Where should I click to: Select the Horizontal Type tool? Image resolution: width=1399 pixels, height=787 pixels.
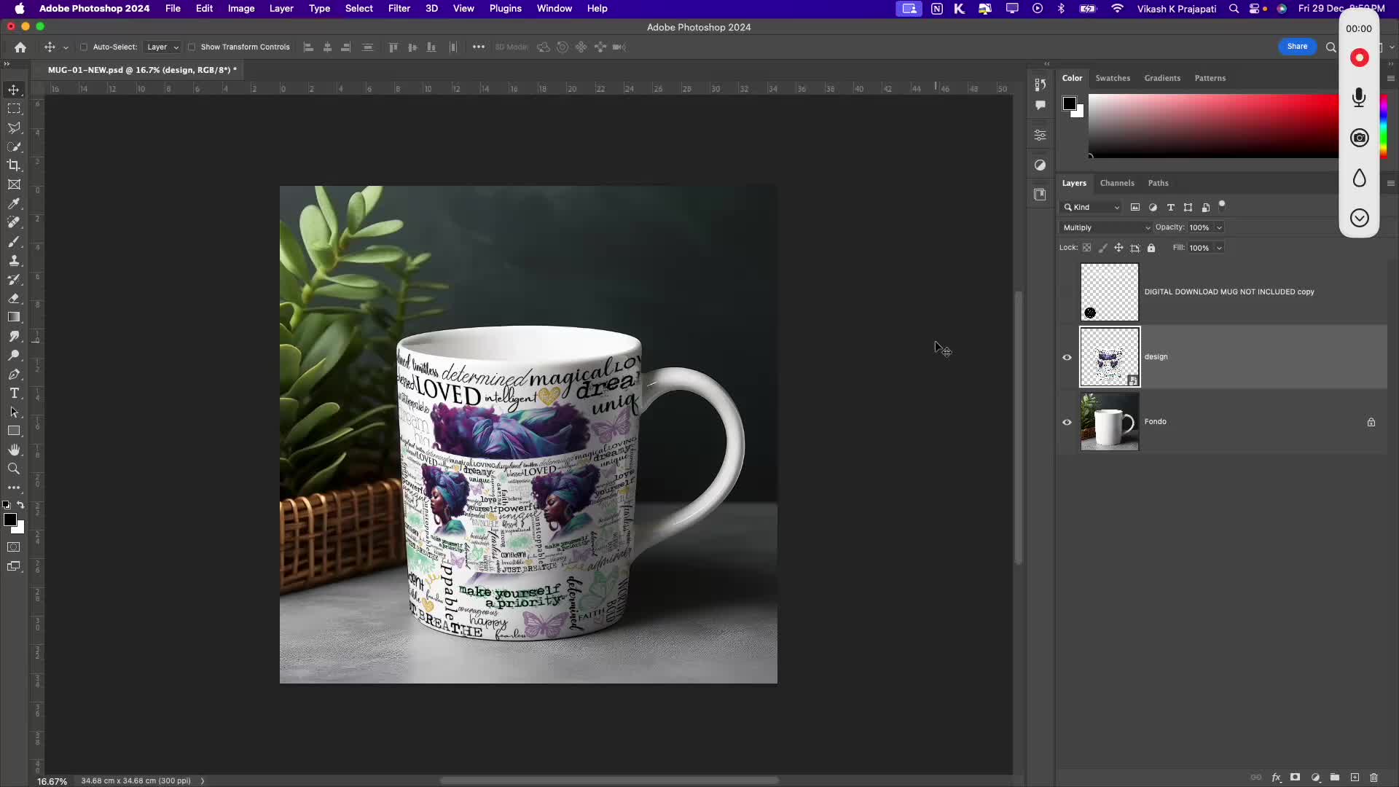pos(14,393)
